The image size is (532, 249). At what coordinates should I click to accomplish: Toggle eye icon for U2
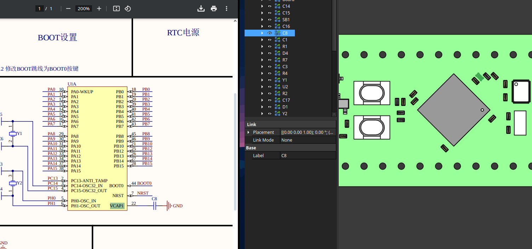click(270, 87)
